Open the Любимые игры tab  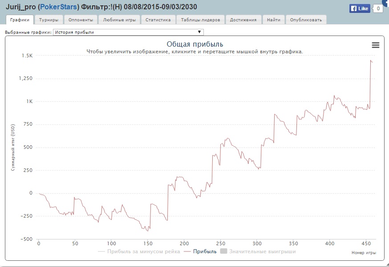click(119, 20)
